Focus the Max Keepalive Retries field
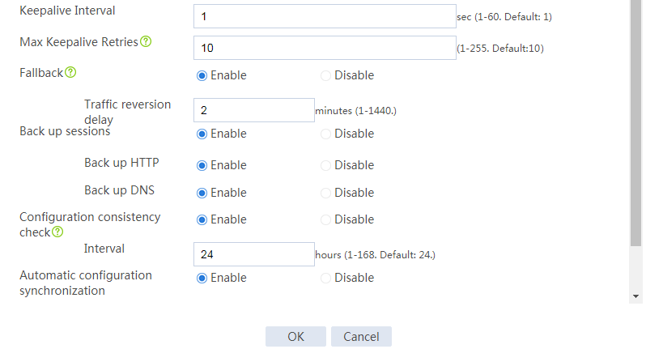 [x=325, y=48]
